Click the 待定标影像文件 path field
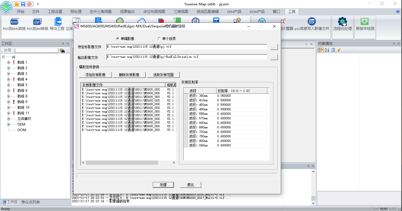402x211 pixels. [x=187, y=47]
